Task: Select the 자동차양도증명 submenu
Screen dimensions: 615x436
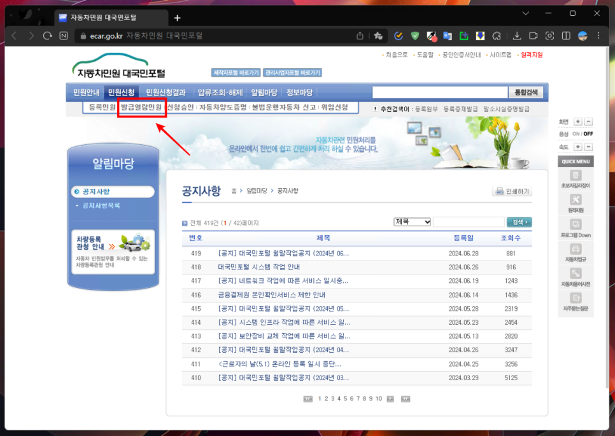Action: pyautogui.click(x=223, y=107)
